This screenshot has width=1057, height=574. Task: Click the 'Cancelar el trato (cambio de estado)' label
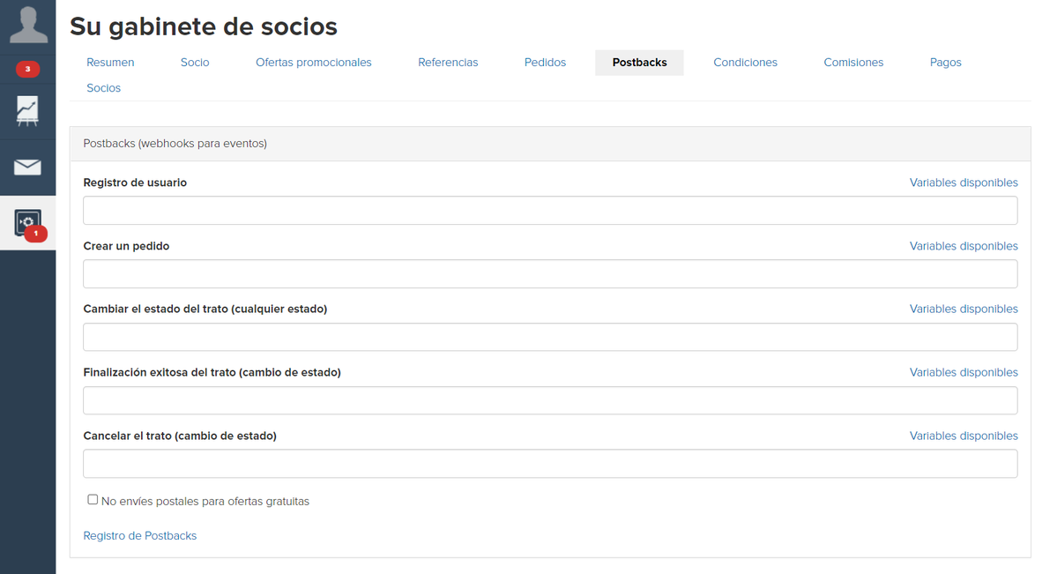click(179, 435)
